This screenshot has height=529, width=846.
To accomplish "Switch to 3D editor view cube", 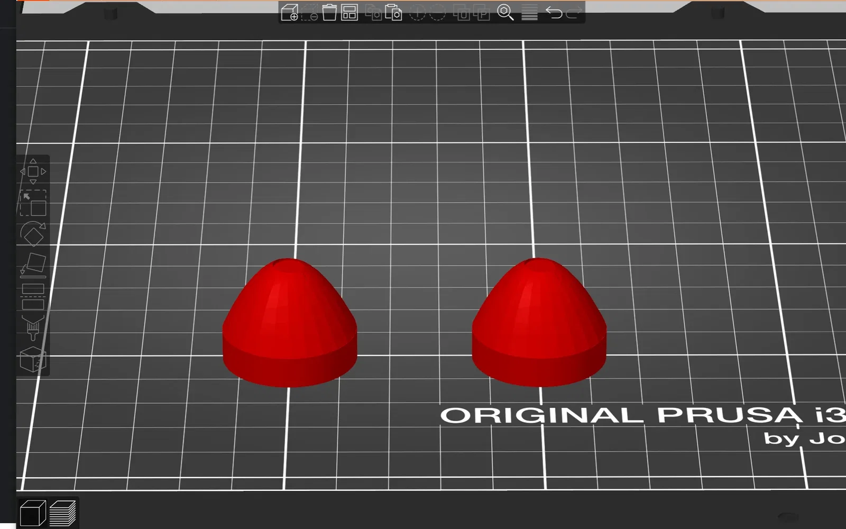I will 33,513.
